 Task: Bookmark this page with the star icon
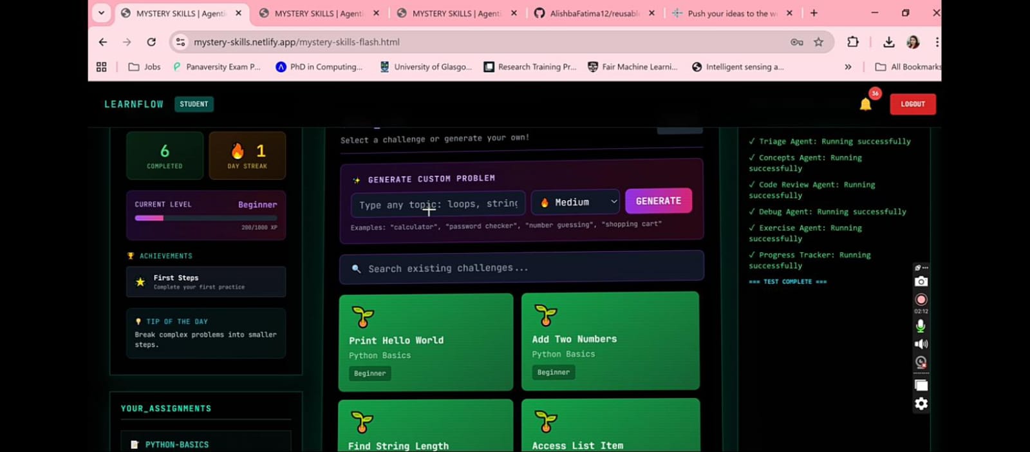(x=818, y=42)
